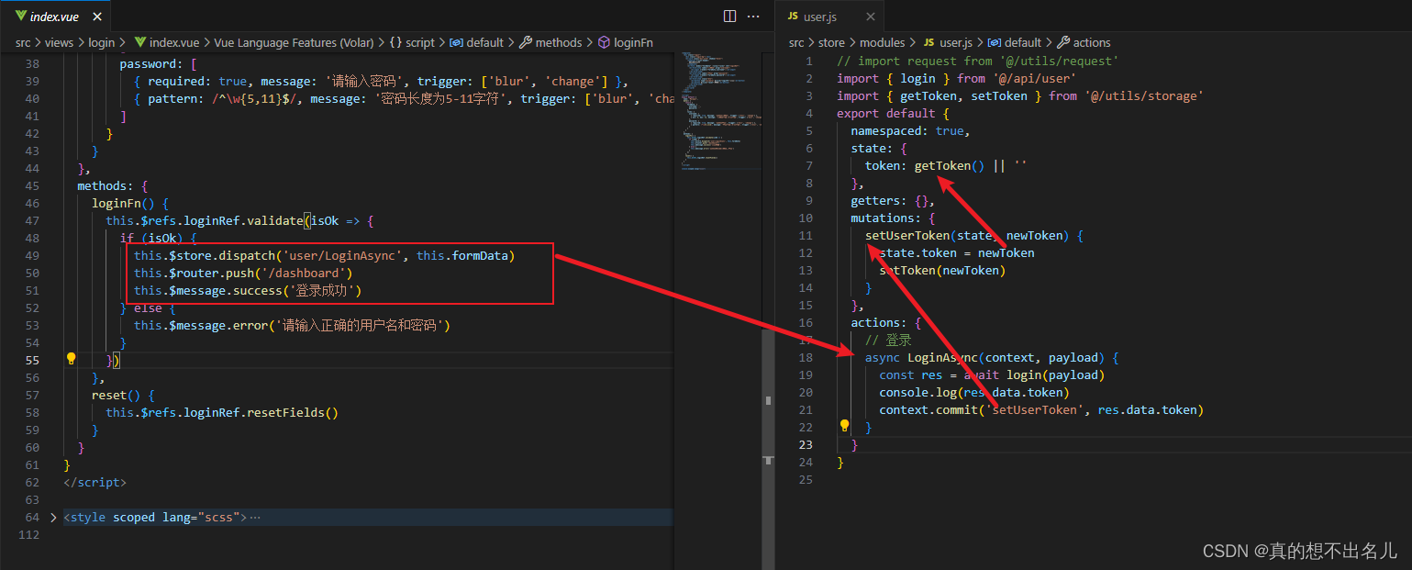Screen dimensions: 1412x570
Task: Click the closing '</script>' tag line
Action: (95, 482)
